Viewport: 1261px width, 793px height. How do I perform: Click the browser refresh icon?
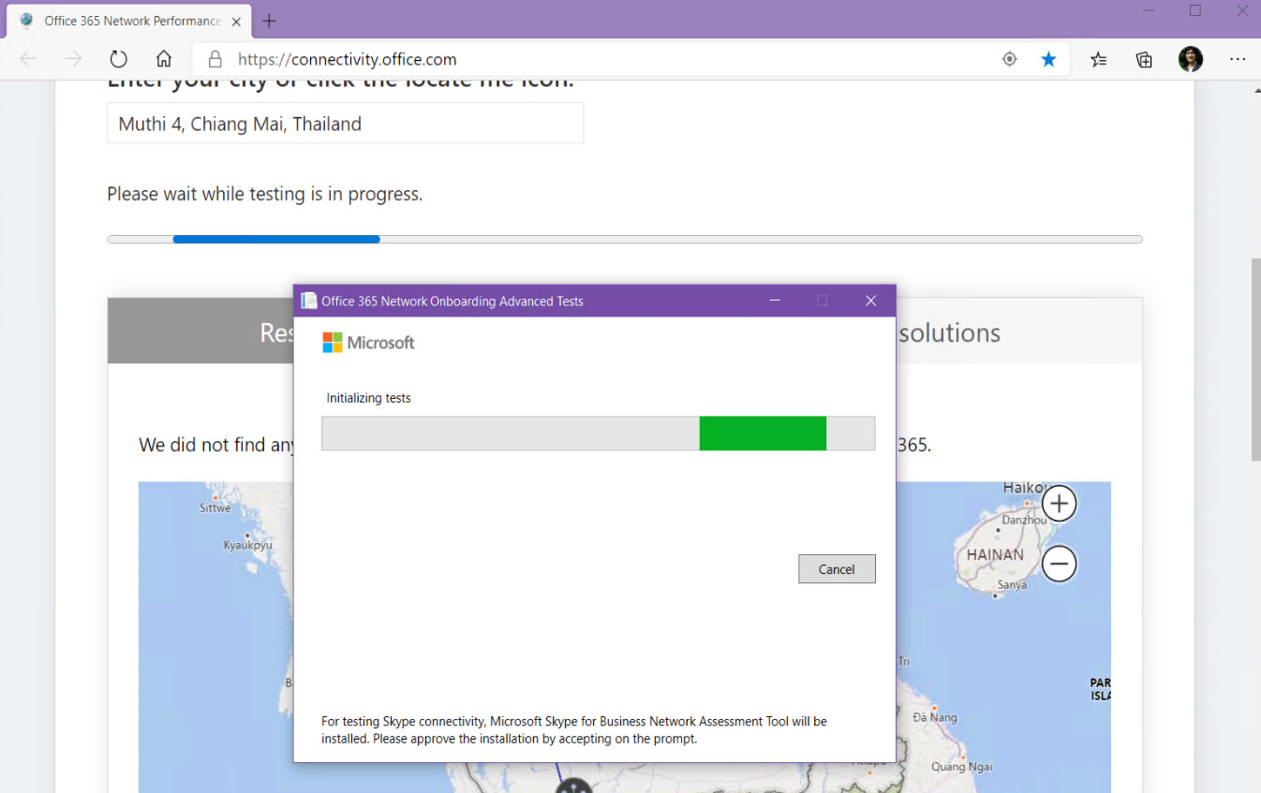(118, 60)
